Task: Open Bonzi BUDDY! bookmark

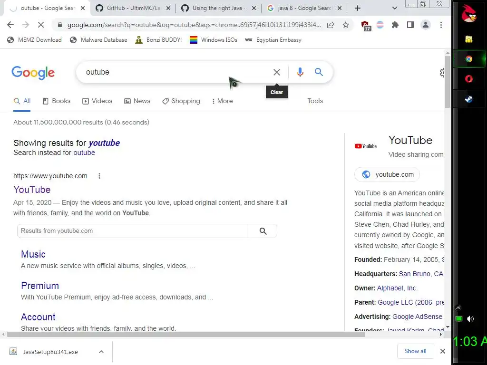Action: [x=158, y=40]
